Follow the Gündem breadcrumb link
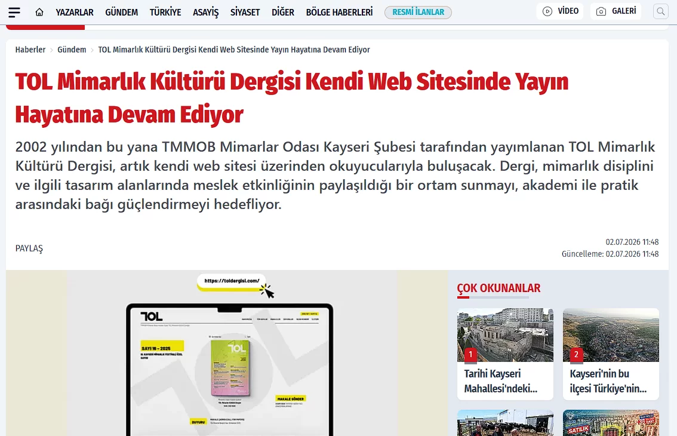This screenshot has height=436, width=677. (72, 50)
